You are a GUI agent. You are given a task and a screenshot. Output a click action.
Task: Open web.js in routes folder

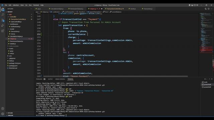click(12, 53)
